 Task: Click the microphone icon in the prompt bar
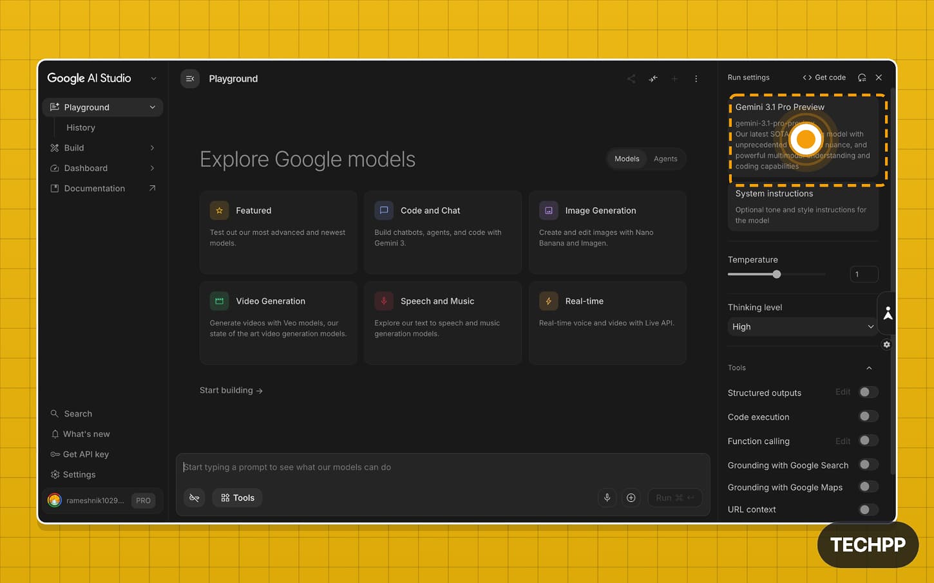607,497
